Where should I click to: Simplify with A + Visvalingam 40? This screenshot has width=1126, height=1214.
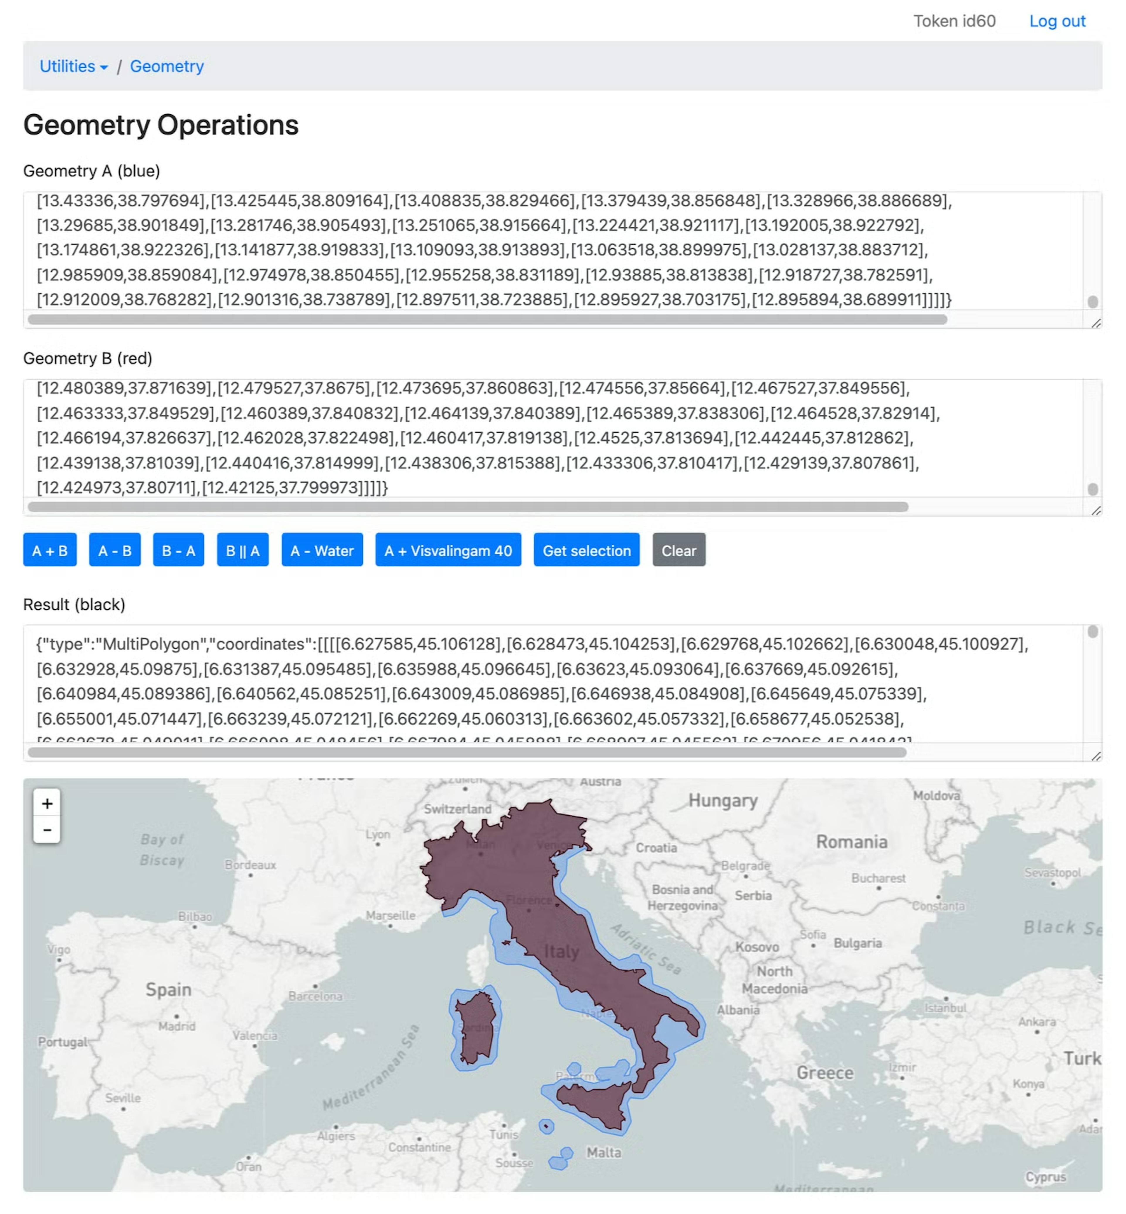448,550
